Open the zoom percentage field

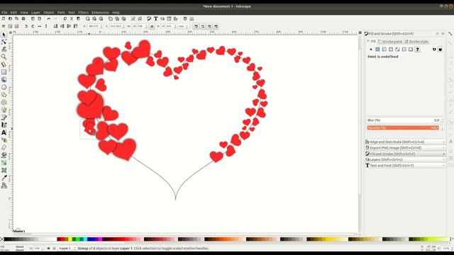(x=447, y=249)
